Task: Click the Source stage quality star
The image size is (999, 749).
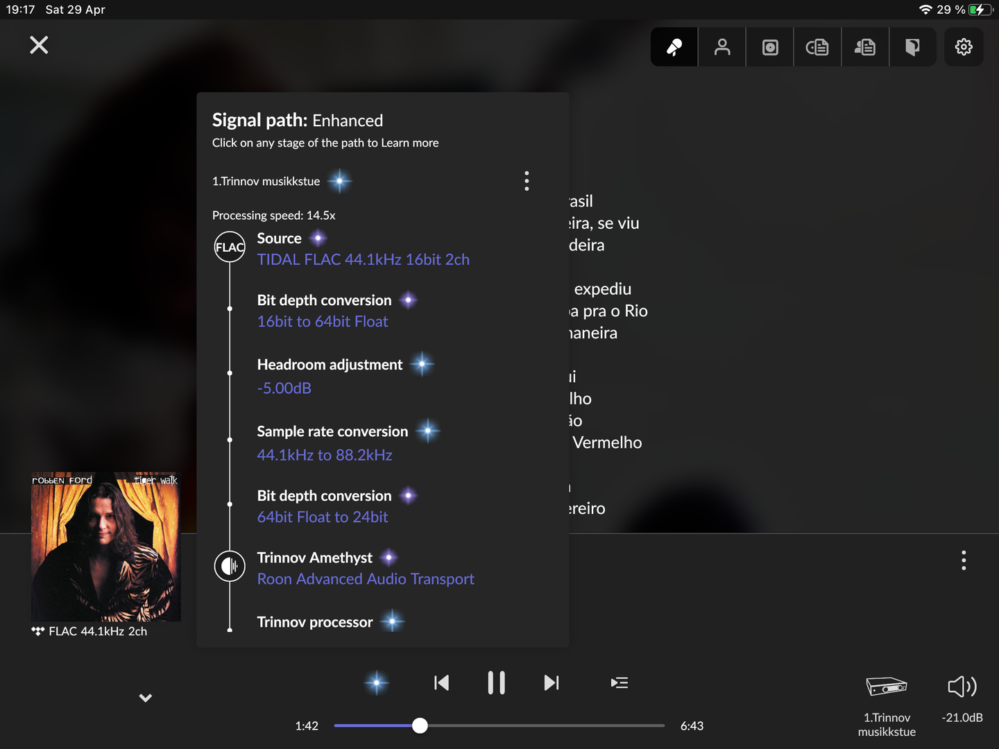Action: (318, 239)
